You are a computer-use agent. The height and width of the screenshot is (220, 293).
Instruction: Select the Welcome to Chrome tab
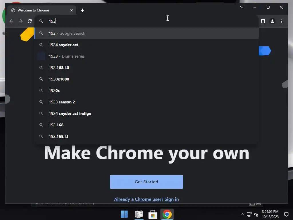tap(42, 10)
